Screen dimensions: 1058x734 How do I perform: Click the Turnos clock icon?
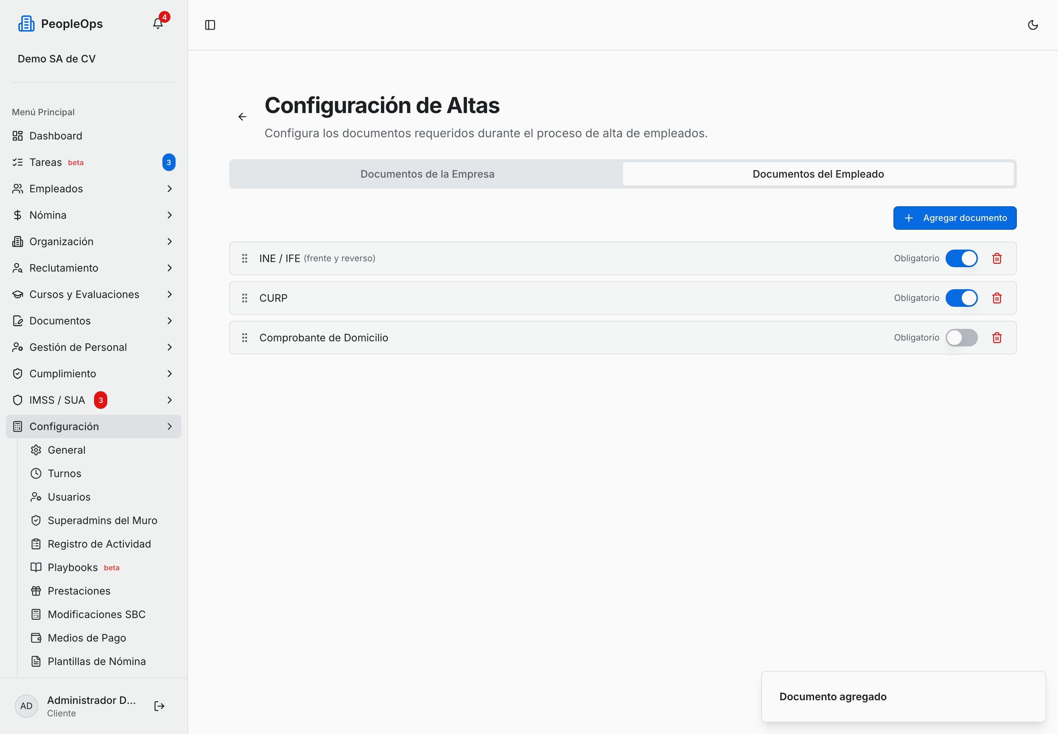pyautogui.click(x=36, y=473)
